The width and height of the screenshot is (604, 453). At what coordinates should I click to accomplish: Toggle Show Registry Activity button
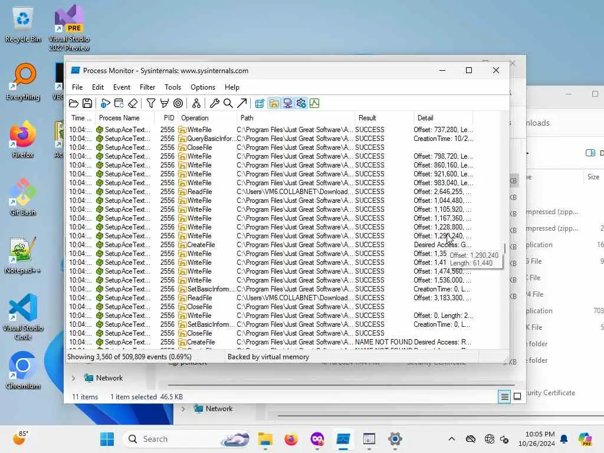(x=260, y=103)
